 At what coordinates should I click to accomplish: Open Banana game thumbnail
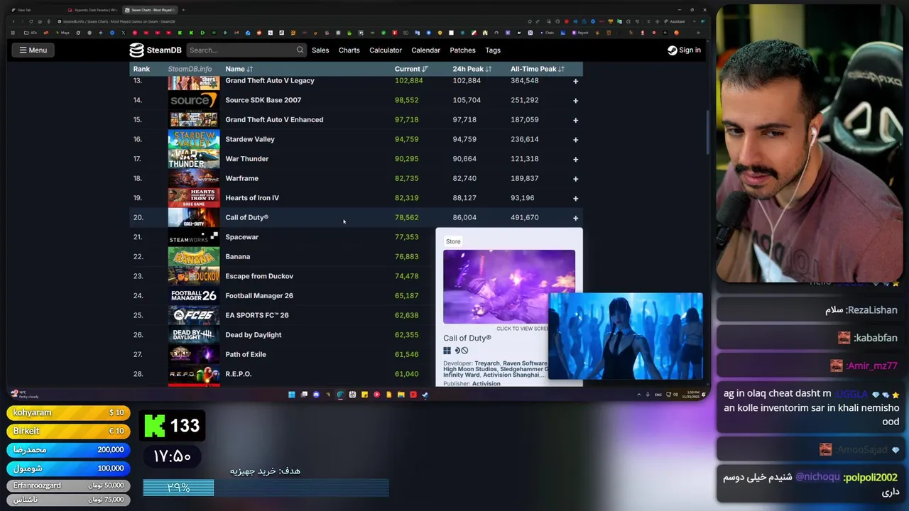pyautogui.click(x=194, y=256)
